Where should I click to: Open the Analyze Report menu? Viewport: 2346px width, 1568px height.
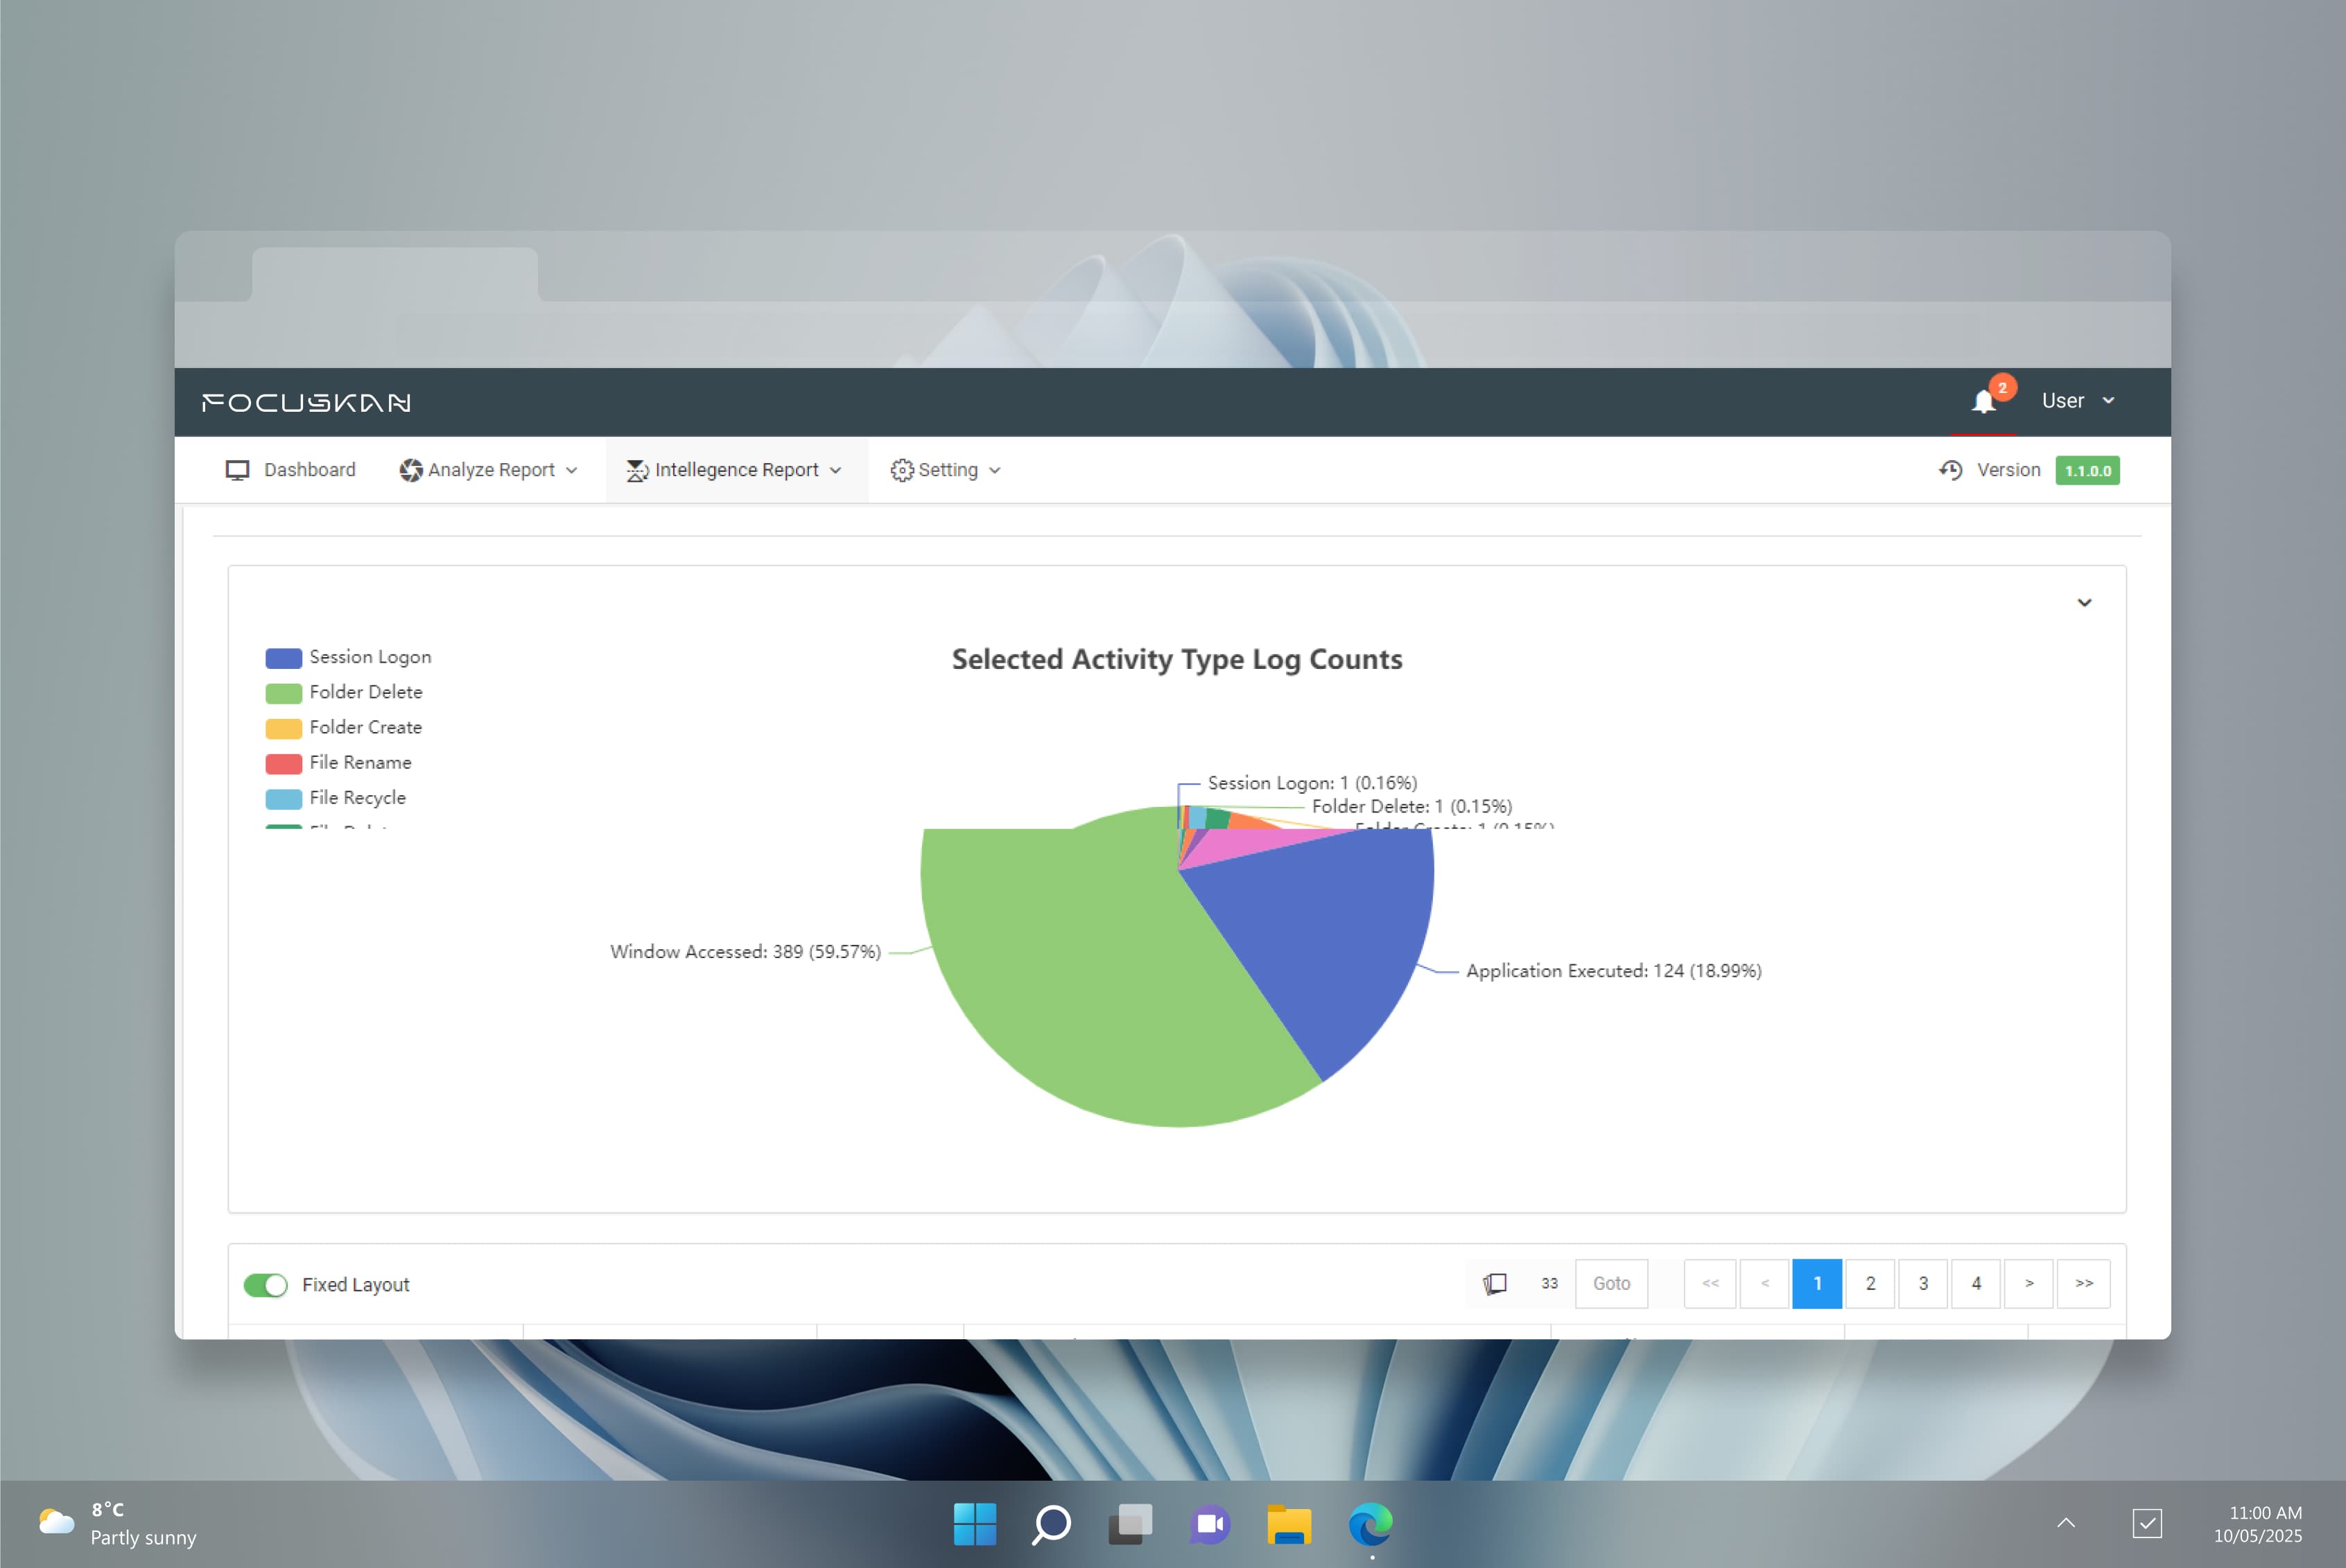click(x=489, y=470)
